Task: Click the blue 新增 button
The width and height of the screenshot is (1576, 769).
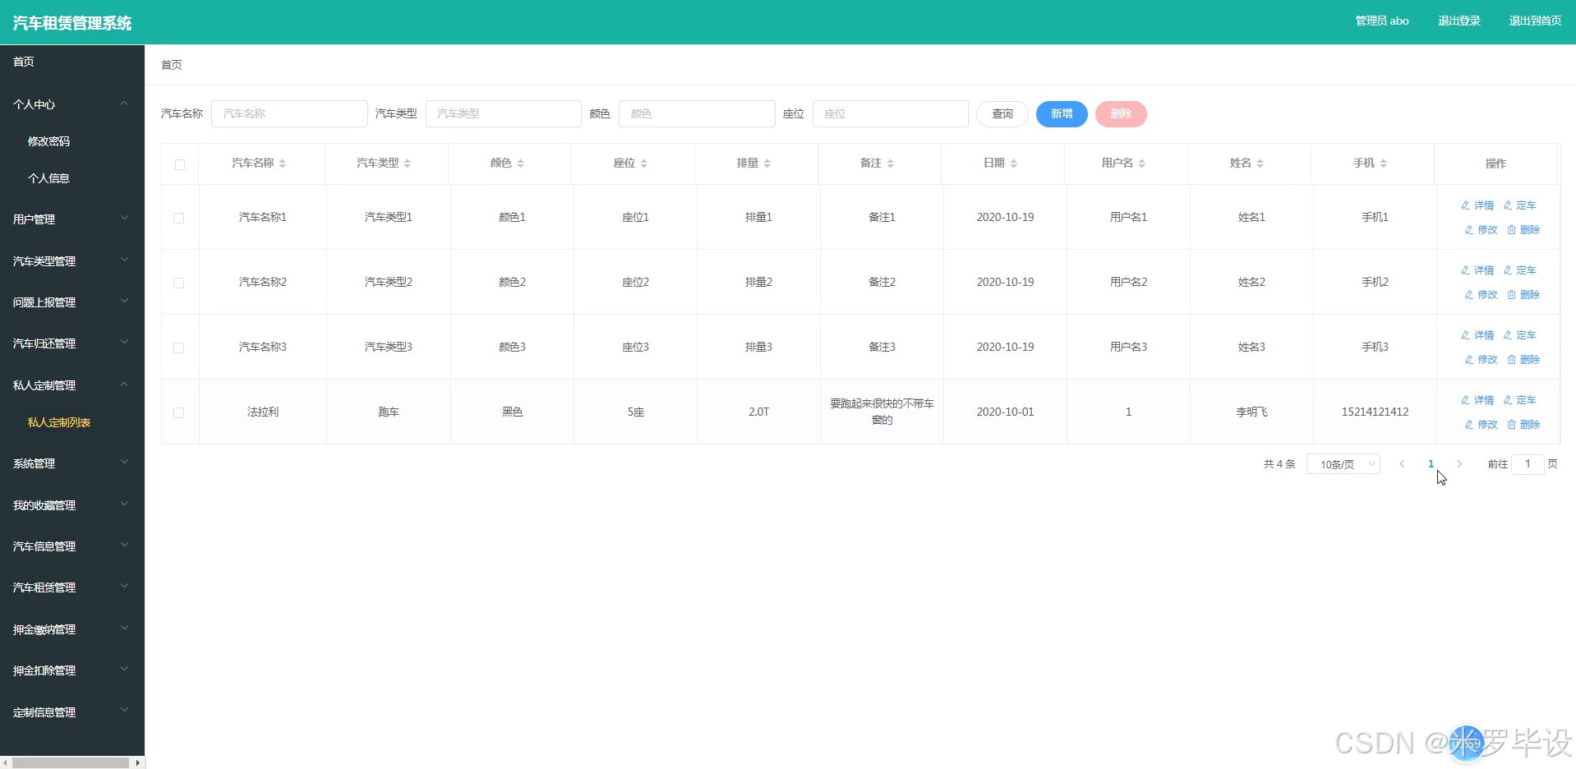Action: (x=1062, y=114)
